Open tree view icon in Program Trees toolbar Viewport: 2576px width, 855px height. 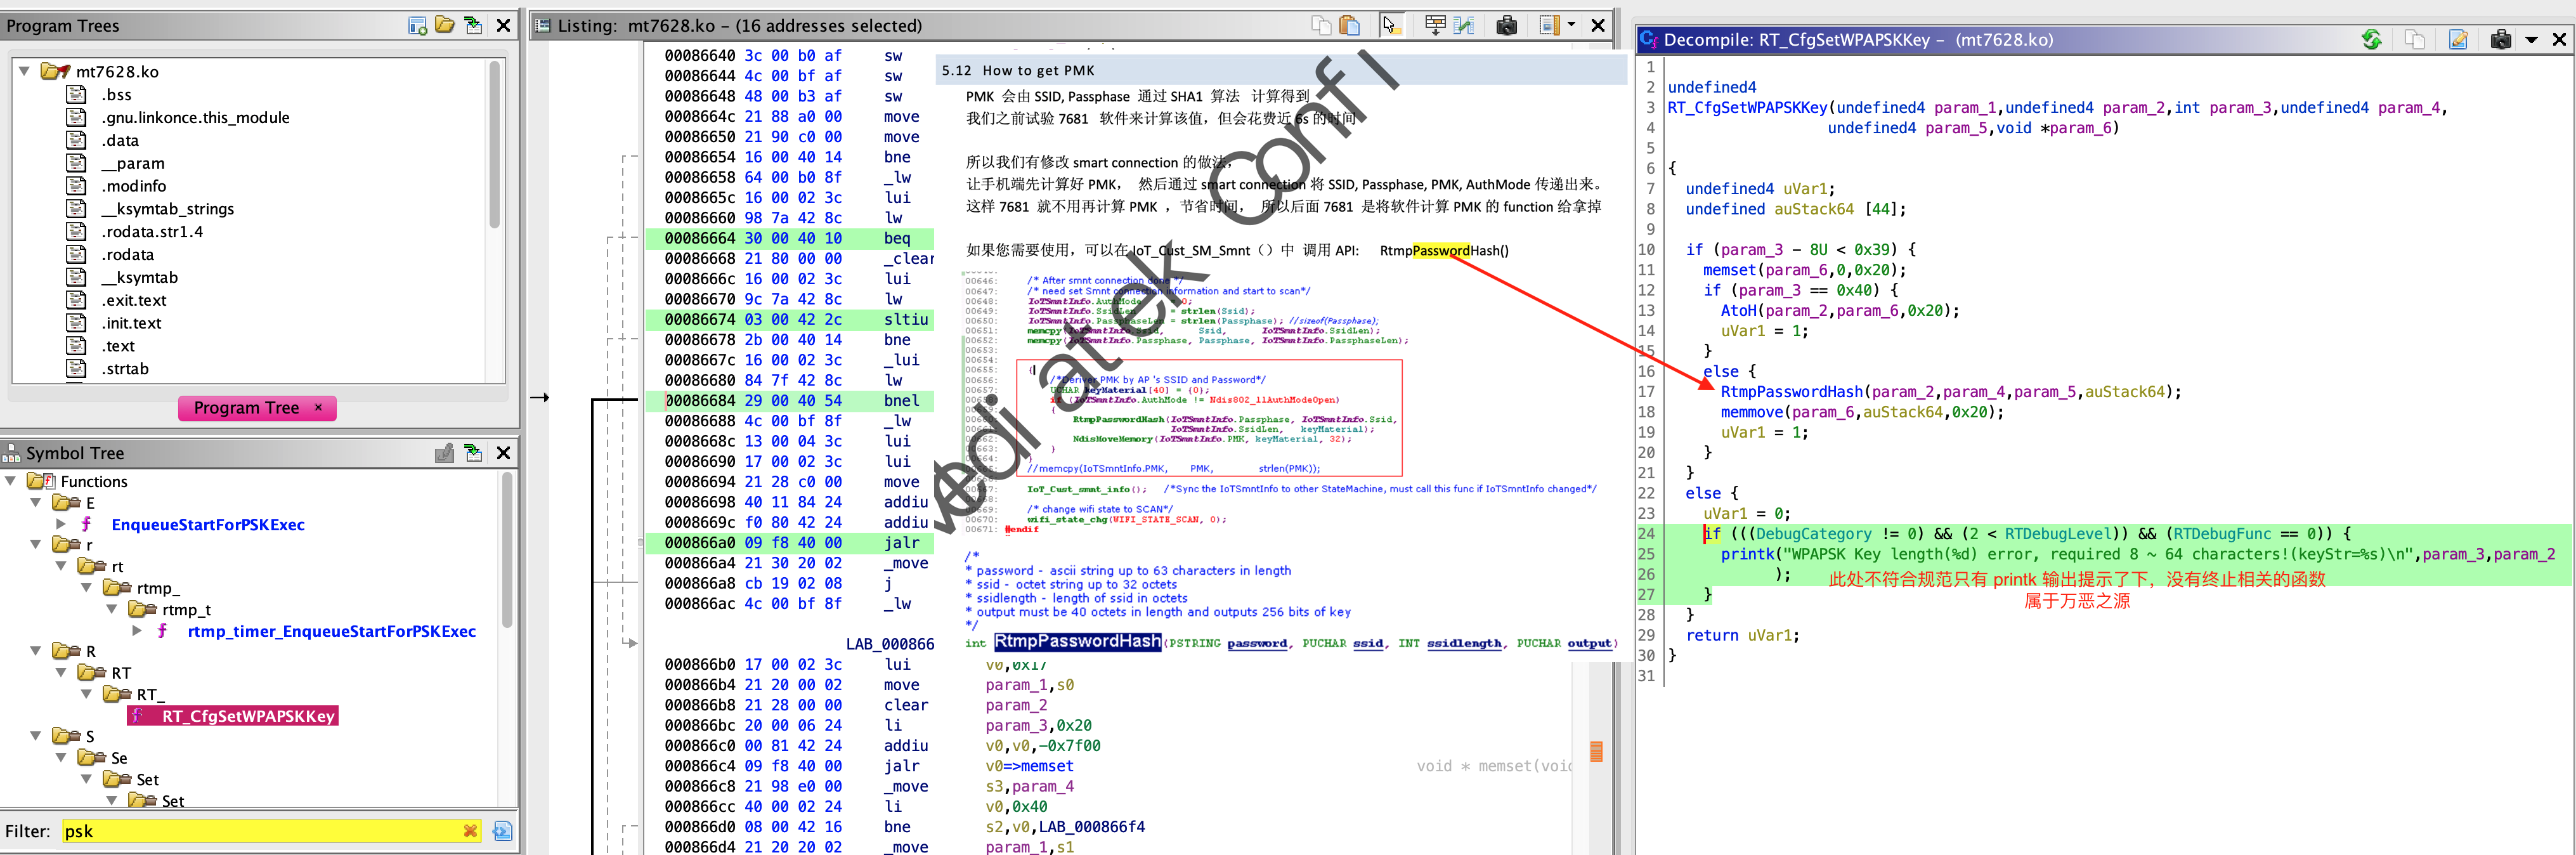[x=445, y=25]
